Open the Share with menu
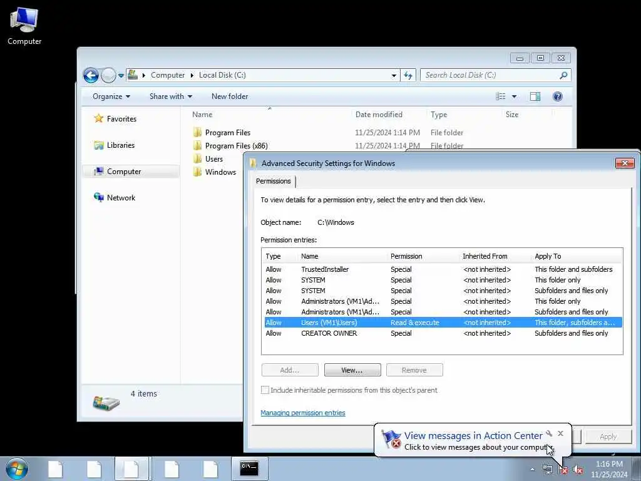 170,96
